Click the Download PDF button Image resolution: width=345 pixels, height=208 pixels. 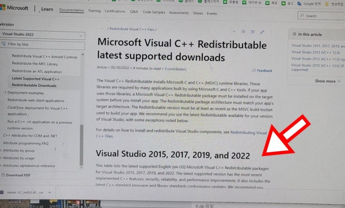point(16,175)
